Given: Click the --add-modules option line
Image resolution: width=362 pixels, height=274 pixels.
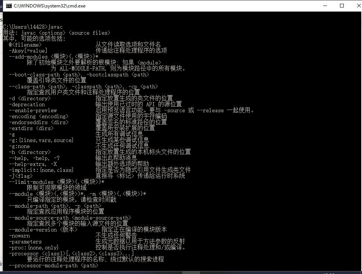Looking at the screenshot, I should click(x=54, y=57).
